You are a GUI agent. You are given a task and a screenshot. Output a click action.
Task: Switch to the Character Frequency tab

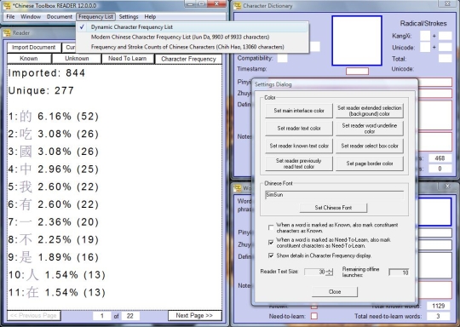pyautogui.click(x=188, y=59)
